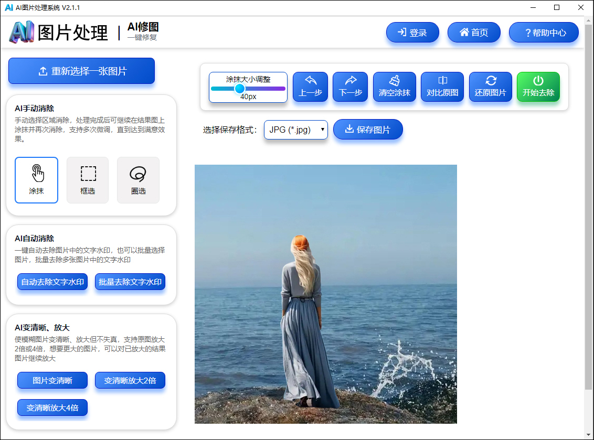
Task: Click the 选择保存格式 label
Action: [x=230, y=130]
